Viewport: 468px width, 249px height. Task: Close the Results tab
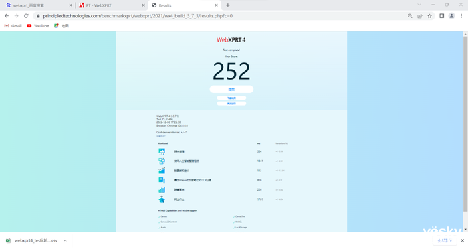tap(217, 5)
